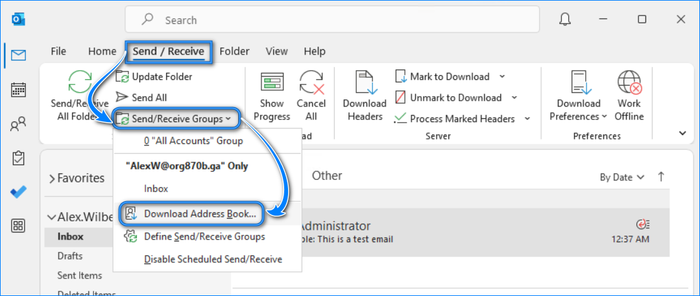Screen dimensions: 700x296
Task: Open the File tab
Action: tap(58, 51)
